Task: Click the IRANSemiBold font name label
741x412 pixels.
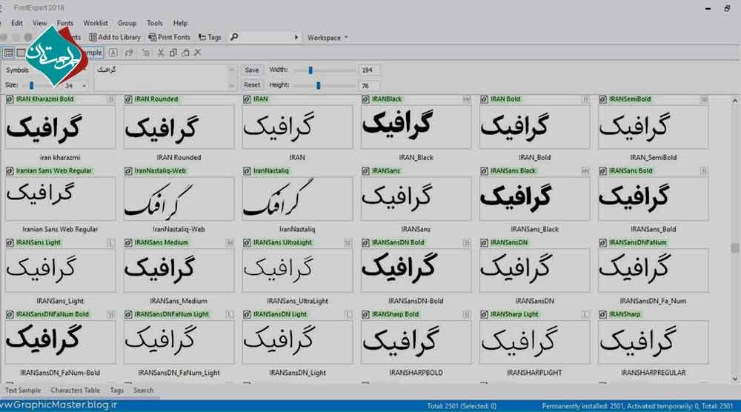Action: [630, 99]
